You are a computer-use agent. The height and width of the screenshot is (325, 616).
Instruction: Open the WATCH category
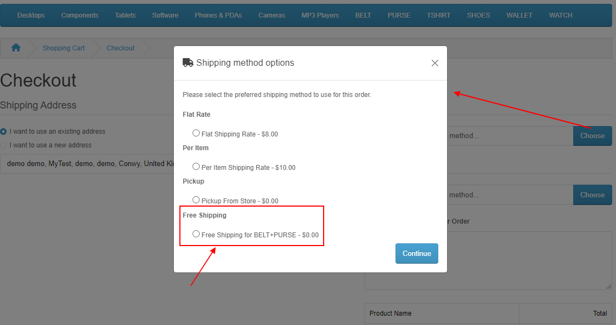point(560,15)
